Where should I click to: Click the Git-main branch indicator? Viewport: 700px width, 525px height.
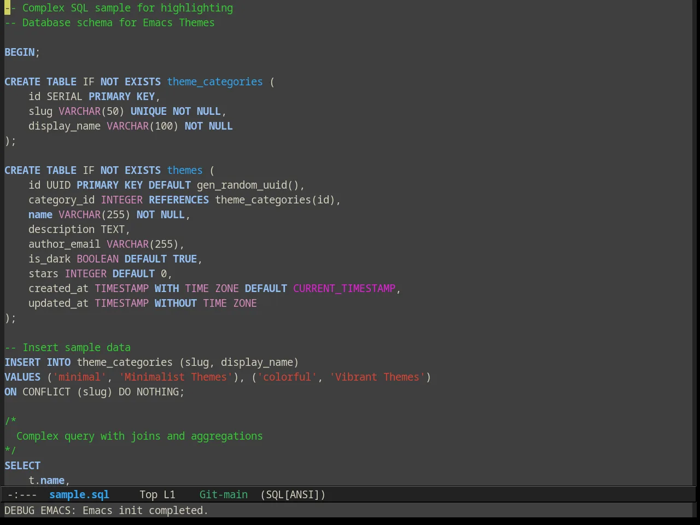pos(223,494)
